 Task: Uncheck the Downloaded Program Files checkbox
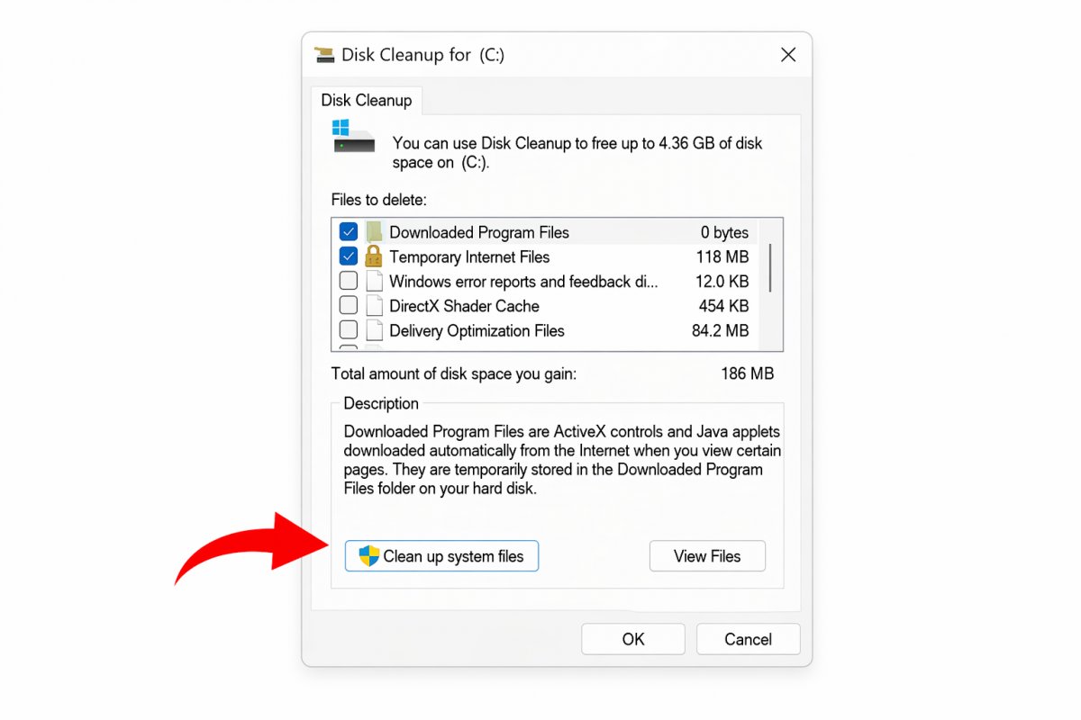[349, 232]
